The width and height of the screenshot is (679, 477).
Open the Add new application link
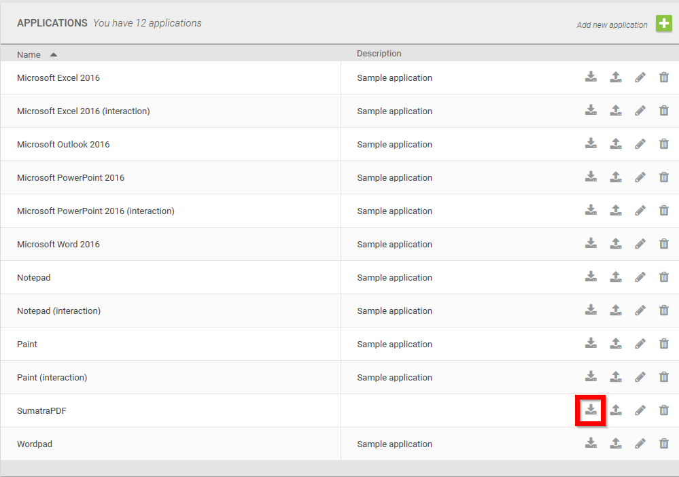[612, 24]
